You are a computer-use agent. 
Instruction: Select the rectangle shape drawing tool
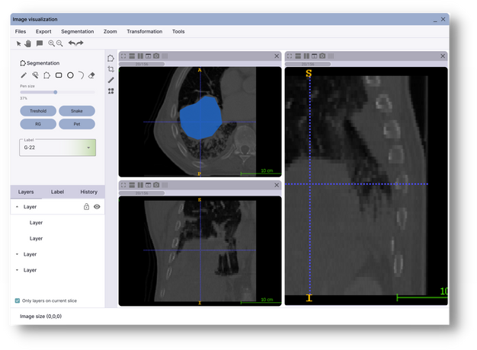pos(59,75)
